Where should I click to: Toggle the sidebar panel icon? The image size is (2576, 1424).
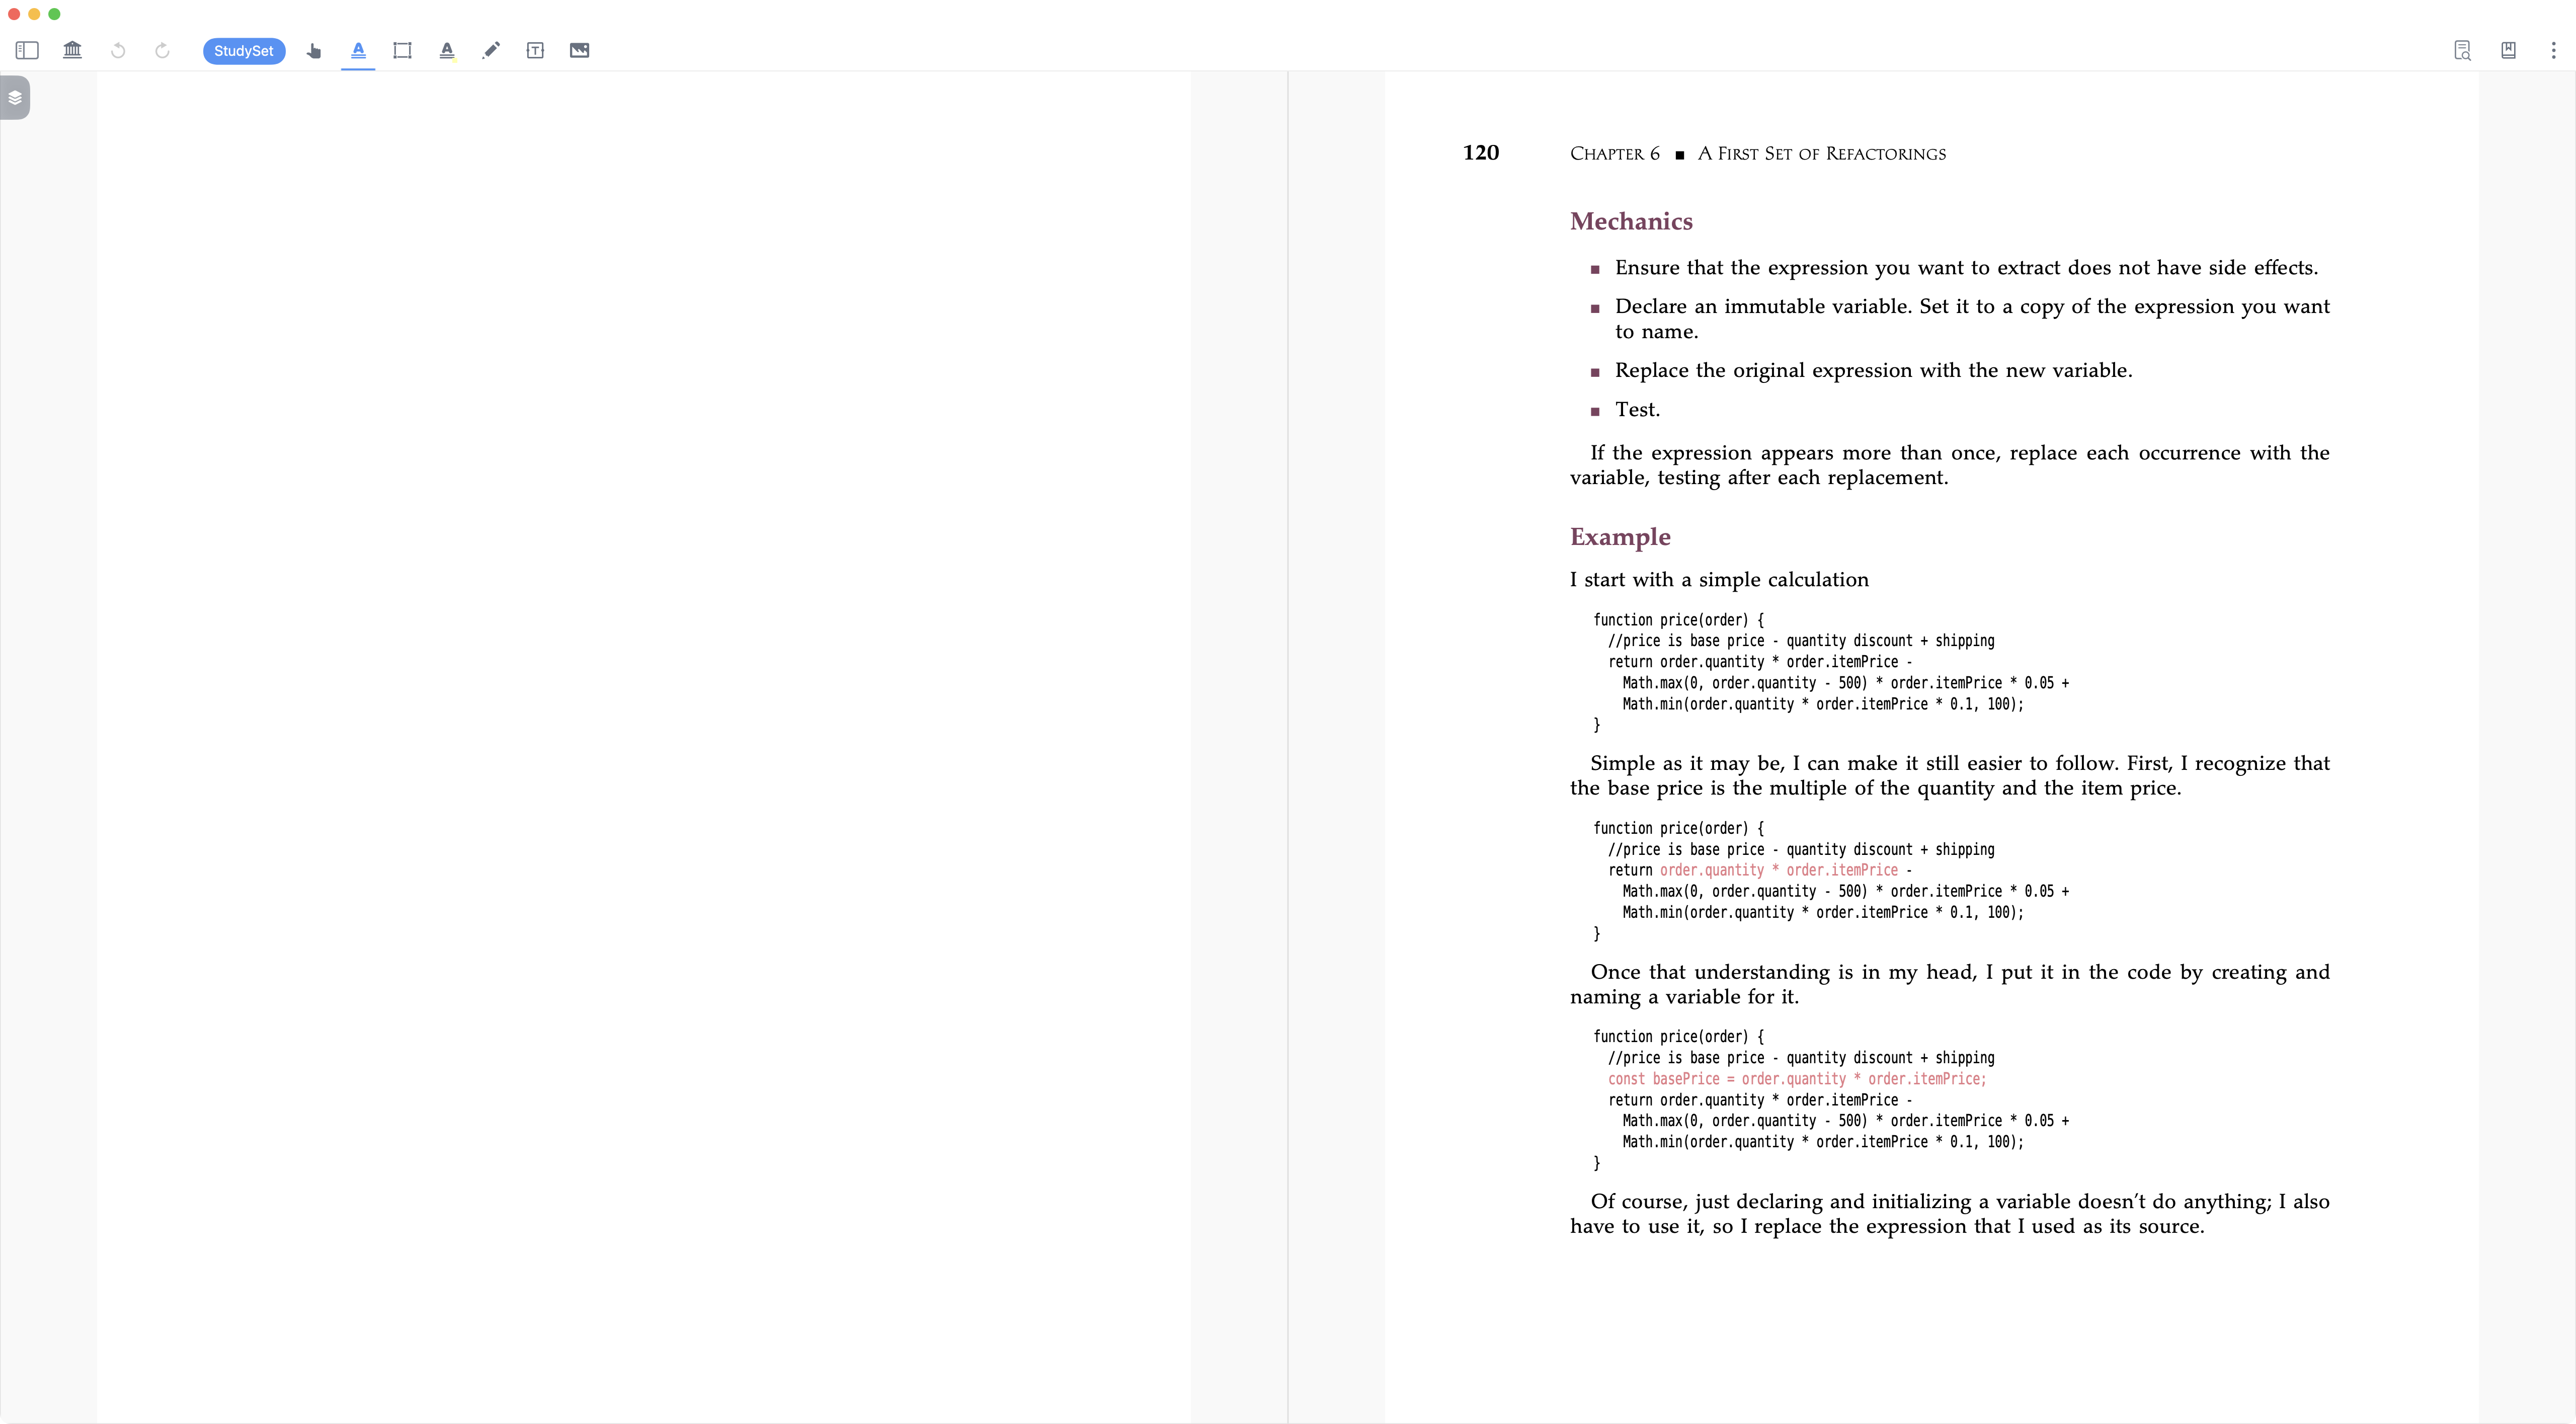pos(27,50)
